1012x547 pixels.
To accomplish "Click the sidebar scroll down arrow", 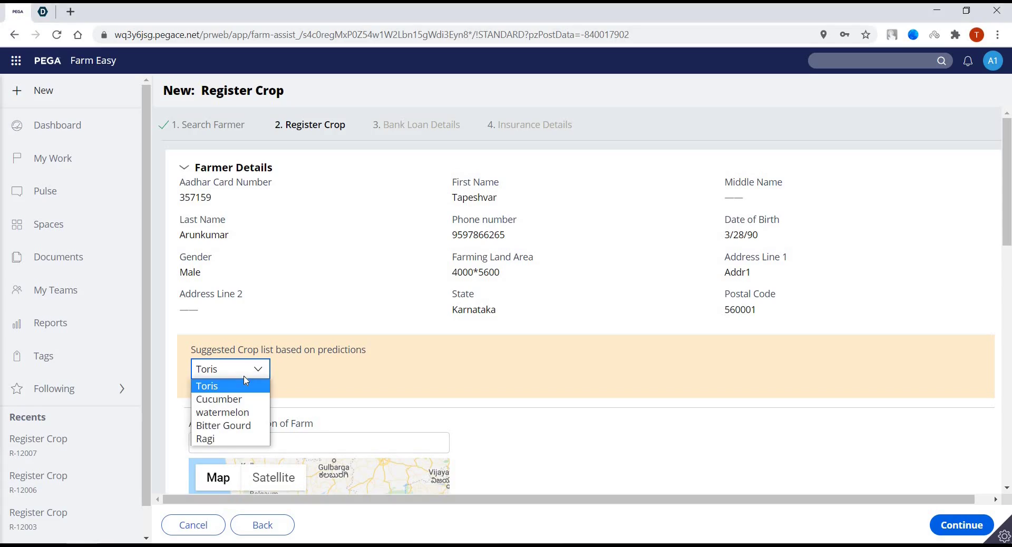I will pos(146,538).
